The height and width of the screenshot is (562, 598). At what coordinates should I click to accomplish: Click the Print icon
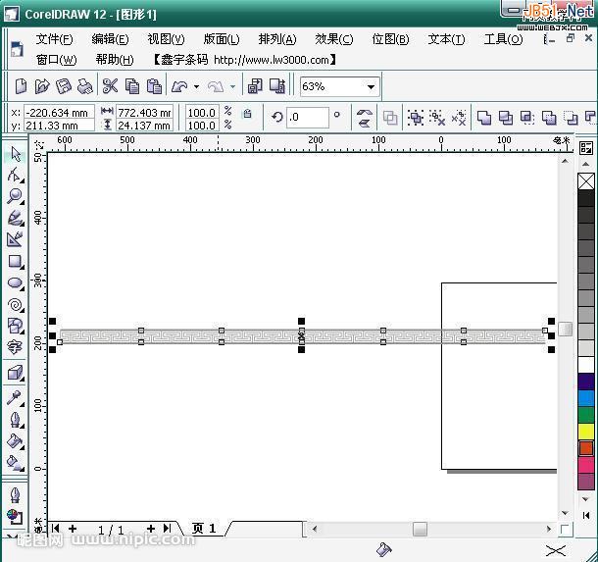85,86
